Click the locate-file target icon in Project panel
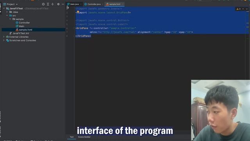 pos(43,4)
